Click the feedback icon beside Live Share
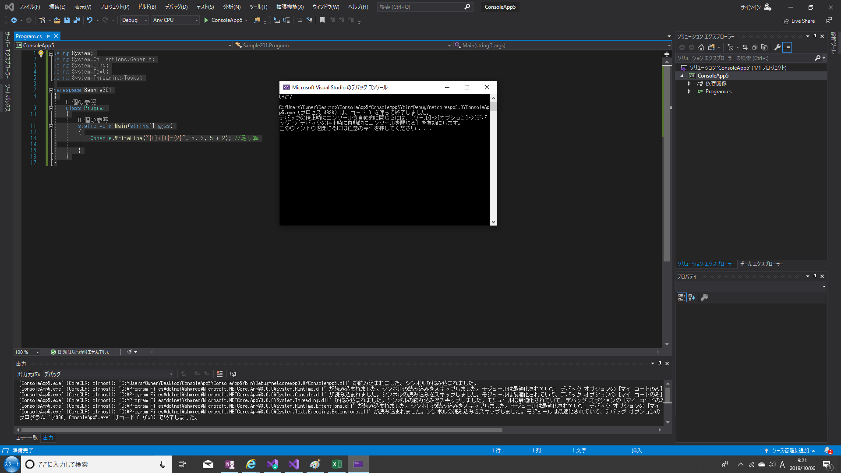Viewport: 841px width, 473px height. [x=829, y=21]
